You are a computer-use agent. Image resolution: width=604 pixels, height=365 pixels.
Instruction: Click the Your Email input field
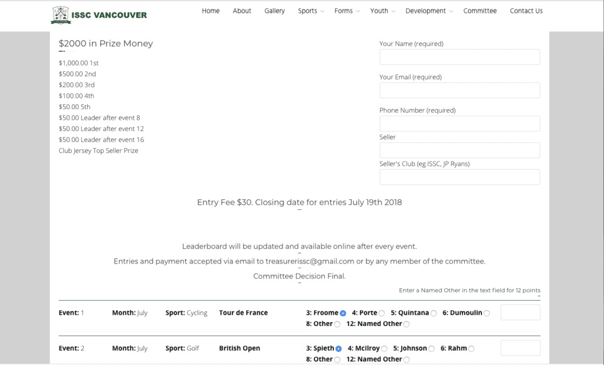click(x=459, y=90)
